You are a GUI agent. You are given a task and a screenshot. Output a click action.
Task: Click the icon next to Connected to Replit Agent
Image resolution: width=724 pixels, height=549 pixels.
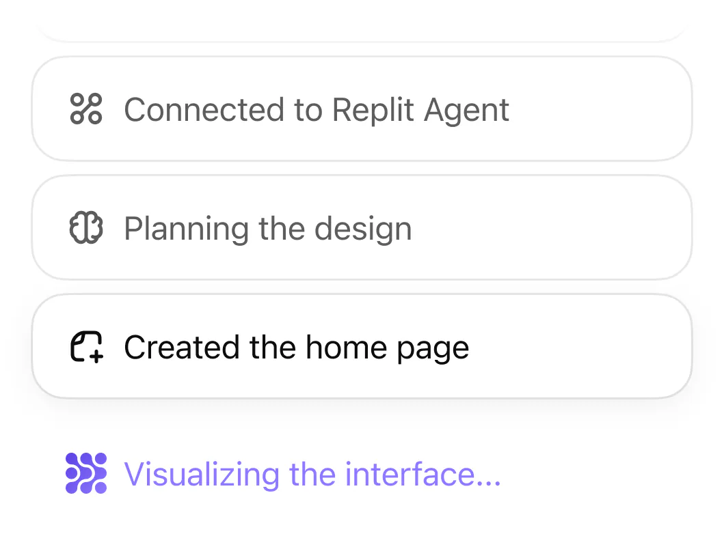click(86, 109)
